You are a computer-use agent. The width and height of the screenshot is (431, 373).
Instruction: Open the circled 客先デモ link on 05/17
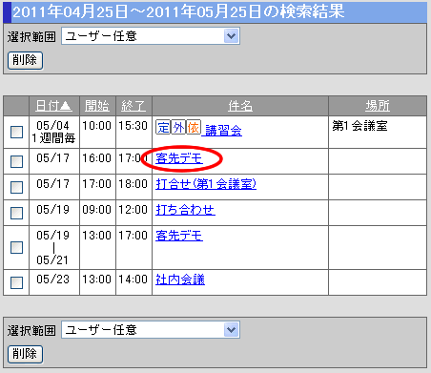coord(179,158)
